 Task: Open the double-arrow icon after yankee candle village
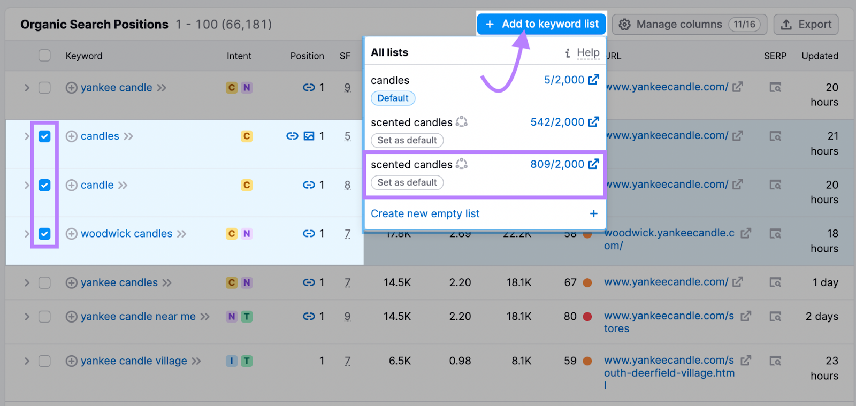[x=196, y=361]
